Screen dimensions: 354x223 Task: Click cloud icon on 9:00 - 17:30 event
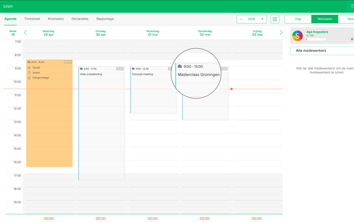[x=81, y=68]
